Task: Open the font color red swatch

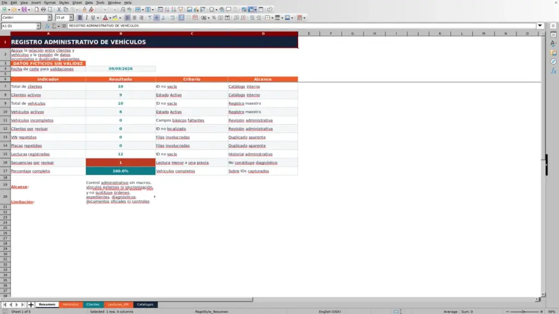Action: tap(105, 17)
